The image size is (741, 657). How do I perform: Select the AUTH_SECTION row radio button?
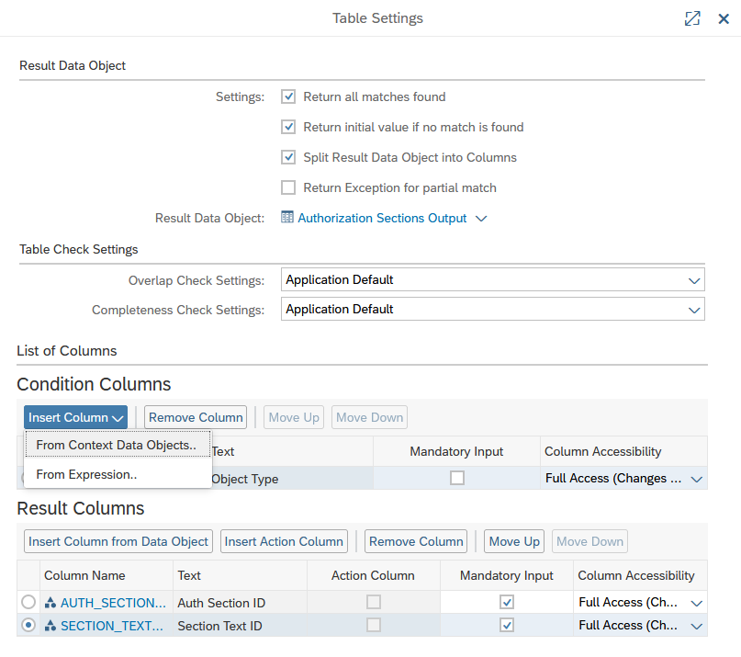tap(28, 603)
